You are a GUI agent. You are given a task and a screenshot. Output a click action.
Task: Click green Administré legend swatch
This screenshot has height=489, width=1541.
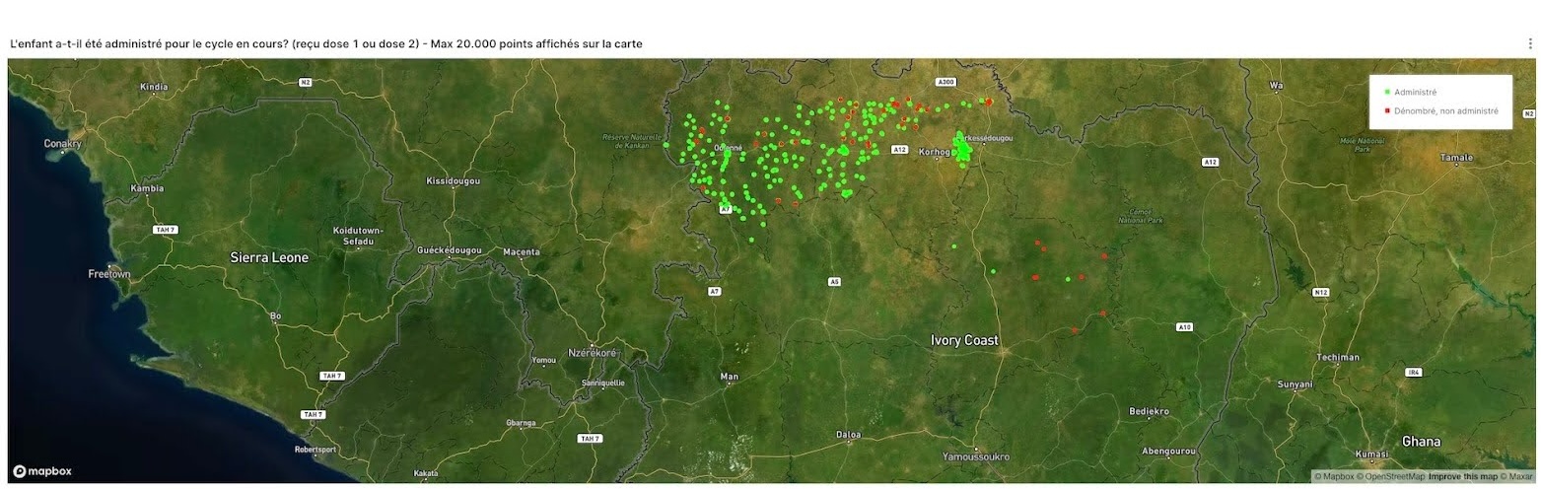click(x=1387, y=92)
